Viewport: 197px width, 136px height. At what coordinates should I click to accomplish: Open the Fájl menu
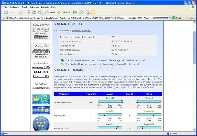tap(5, 7)
